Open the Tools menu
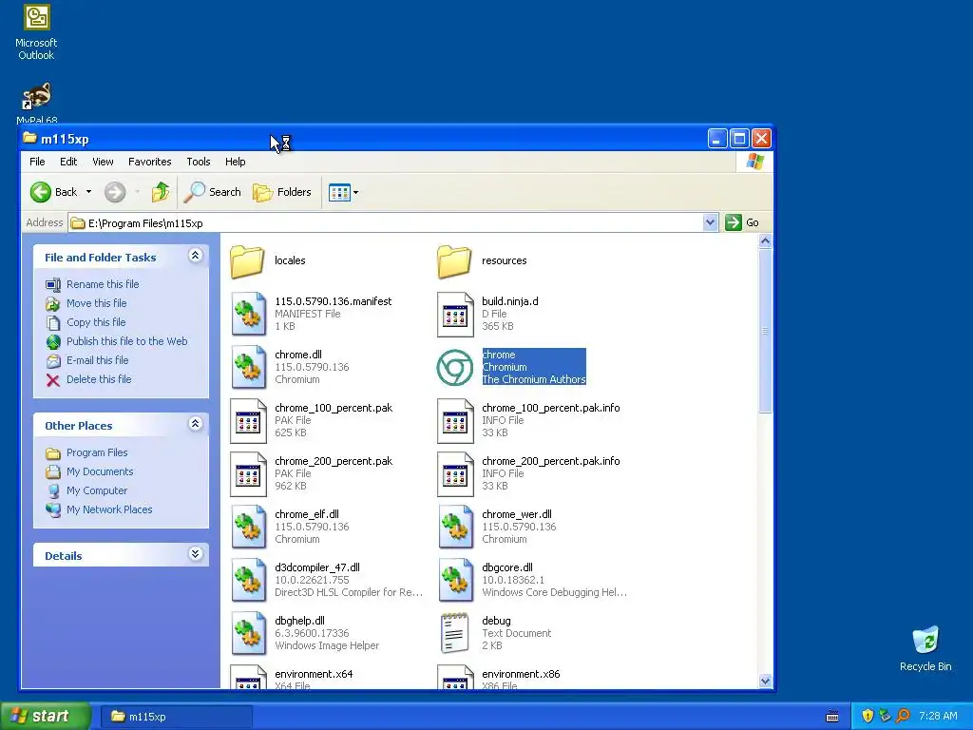Screen dimensions: 973x730 coord(199,162)
